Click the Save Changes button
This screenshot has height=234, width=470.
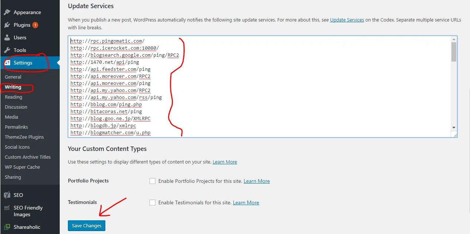(x=86, y=225)
